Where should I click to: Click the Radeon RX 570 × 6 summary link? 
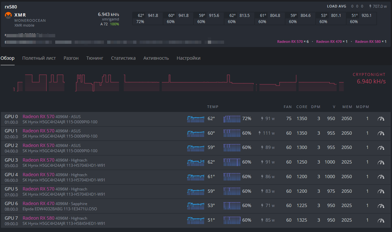pos(293,42)
